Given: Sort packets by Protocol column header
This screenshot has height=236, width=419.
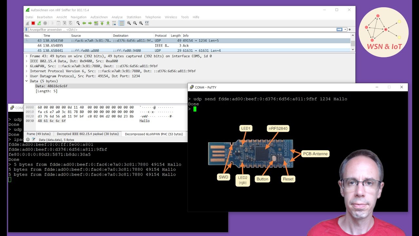Looking at the screenshot, I should pos(162,35).
